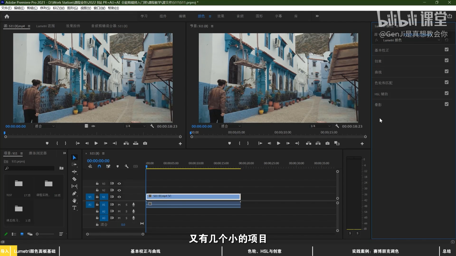
Task: Switch to 音频 workspace
Action: pyautogui.click(x=240, y=16)
